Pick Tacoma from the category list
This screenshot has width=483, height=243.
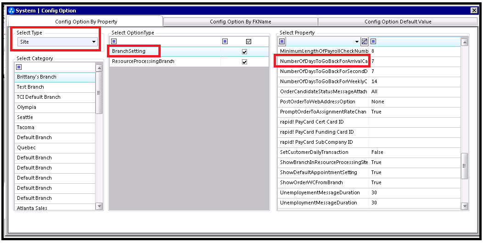[55, 127]
